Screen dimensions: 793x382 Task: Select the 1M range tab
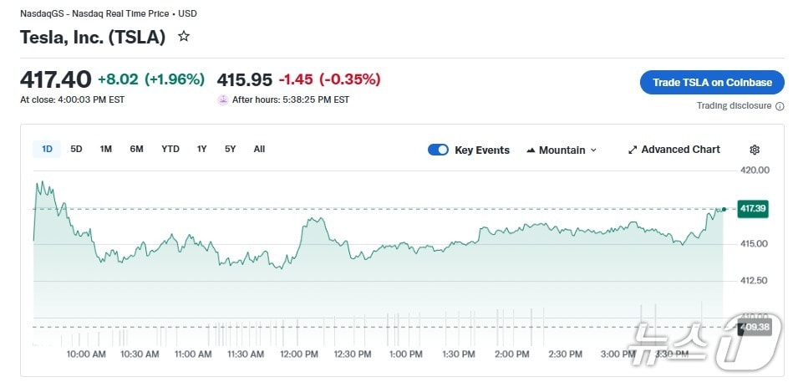click(x=106, y=149)
